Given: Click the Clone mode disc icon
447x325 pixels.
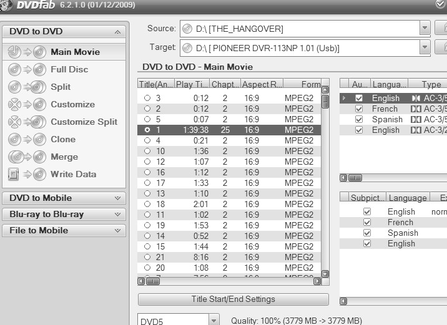Looking at the screenshot, I should click(x=14, y=140).
